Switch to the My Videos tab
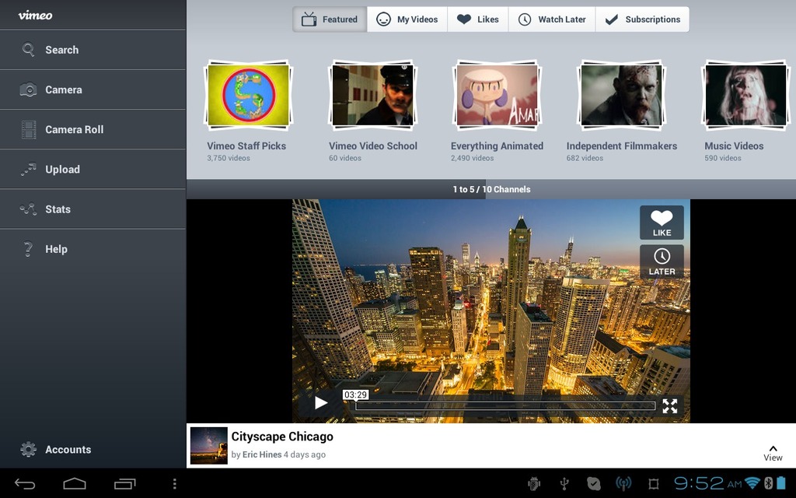796x498 pixels. click(407, 19)
